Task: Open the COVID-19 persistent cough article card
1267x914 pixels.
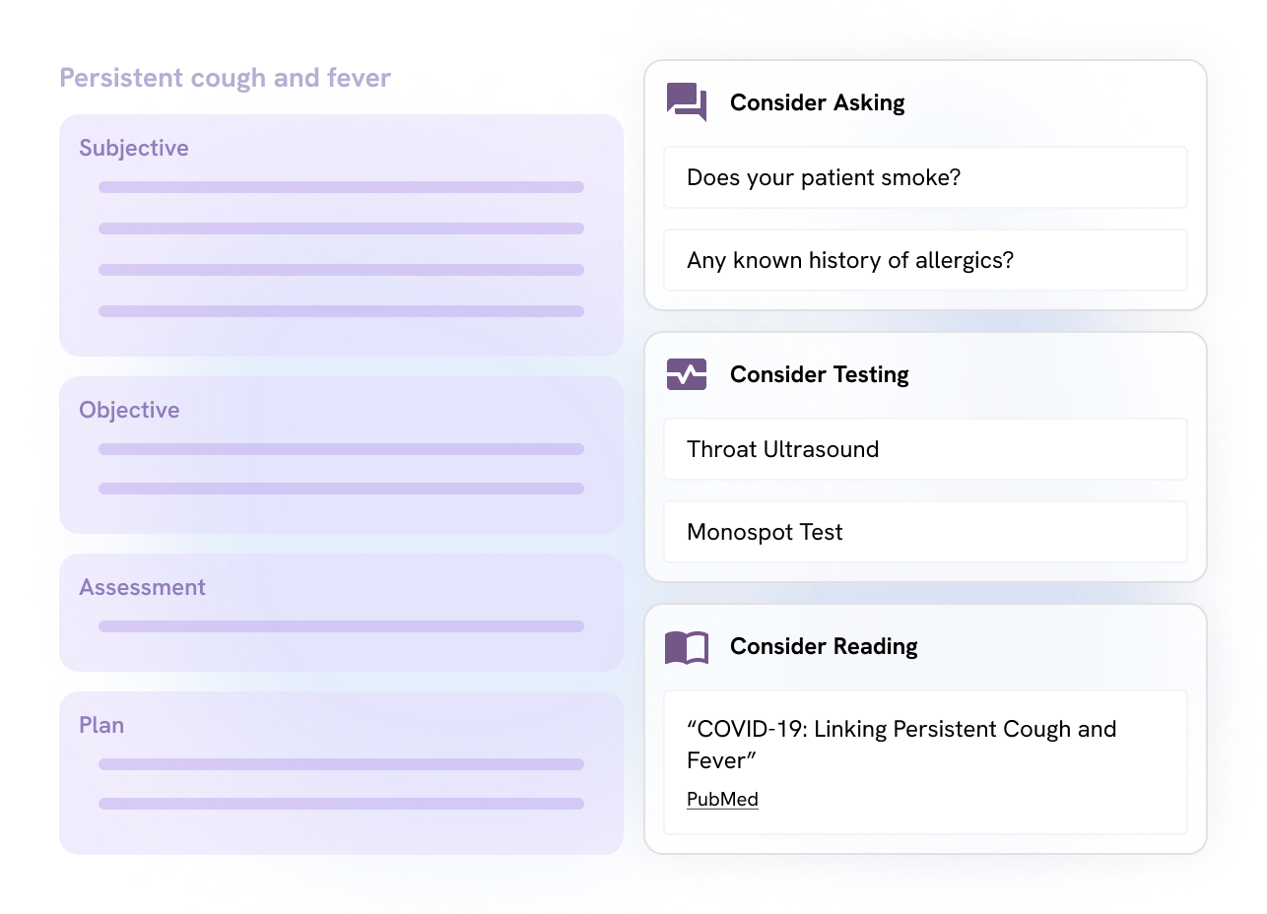Action: click(x=925, y=762)
